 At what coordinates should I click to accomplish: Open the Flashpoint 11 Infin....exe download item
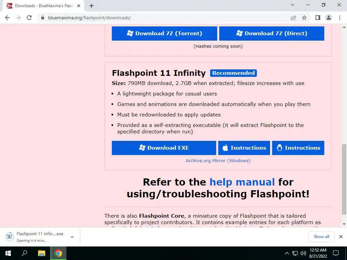pos(35,237)
